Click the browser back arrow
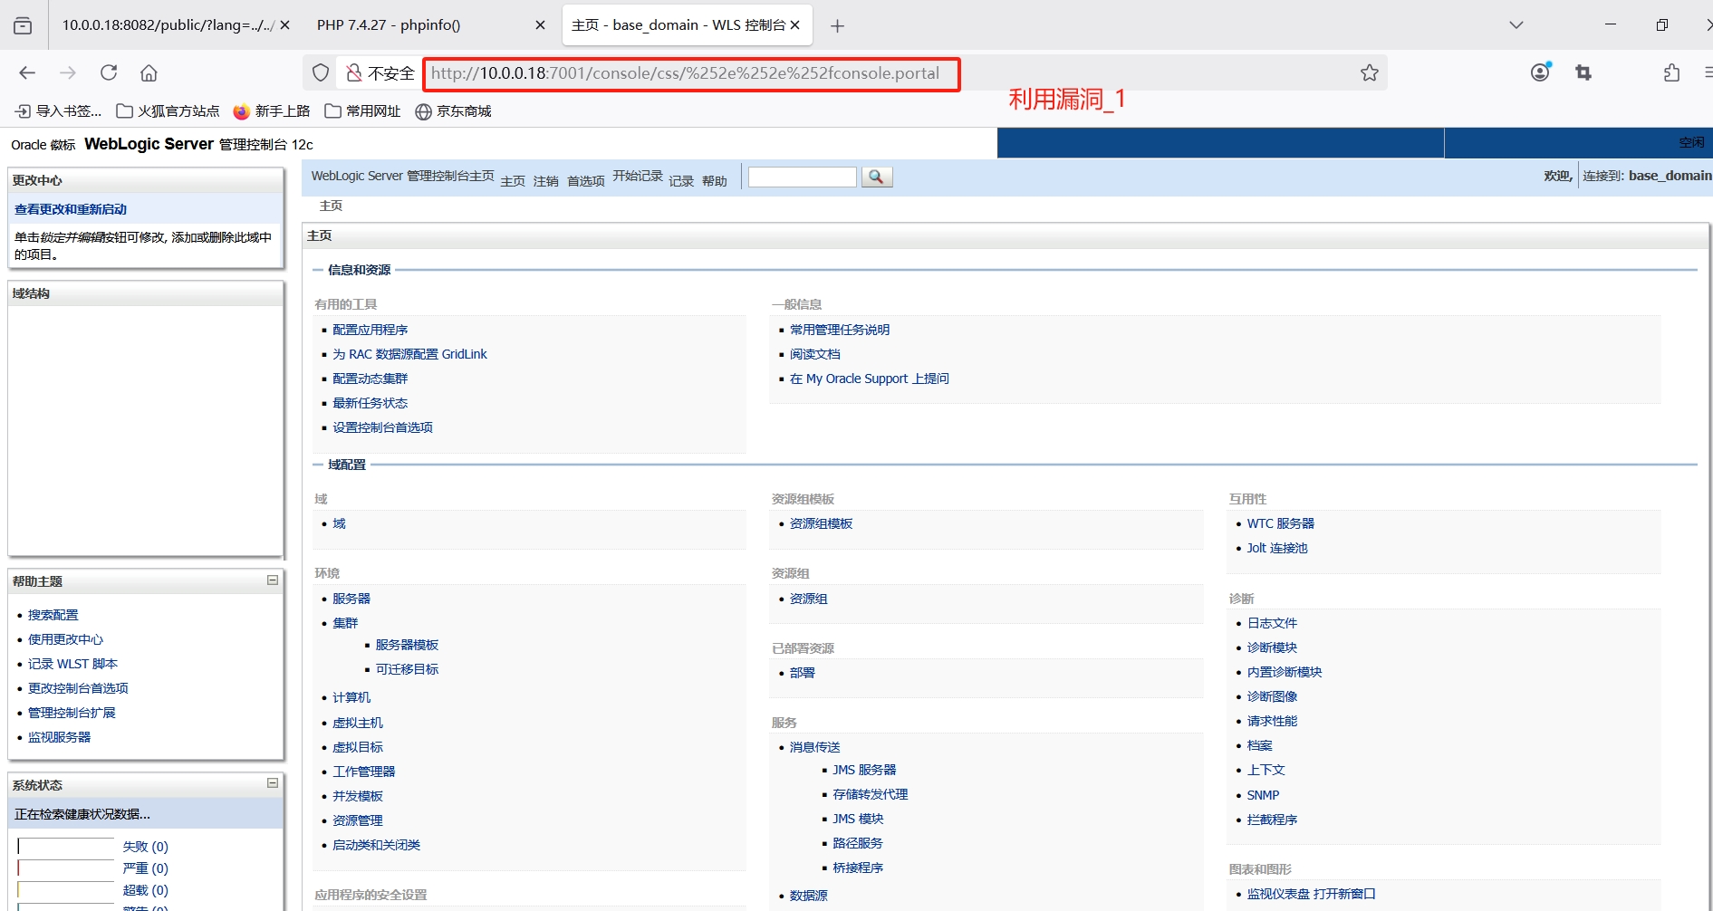Viewport: 1713px width, 911px height. (27, 72)
